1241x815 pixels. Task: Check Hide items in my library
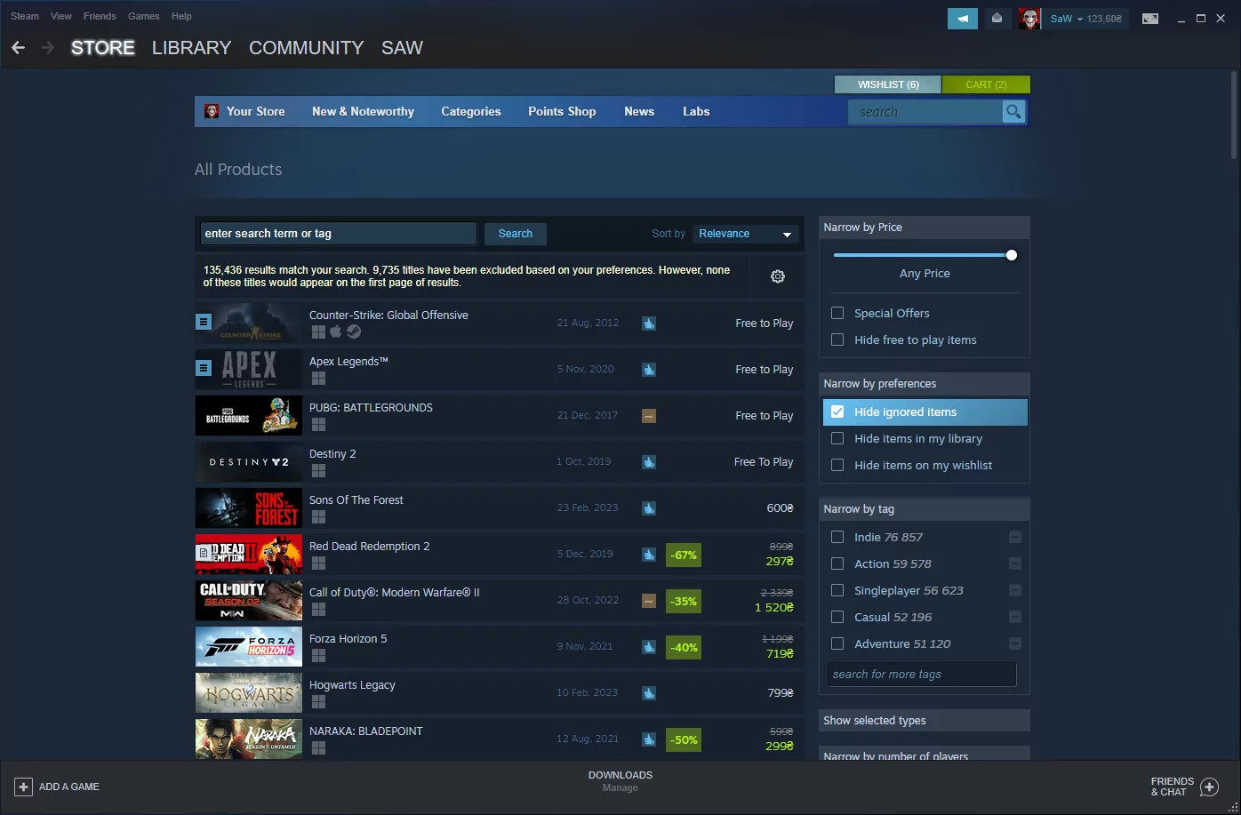pos(837,438)
